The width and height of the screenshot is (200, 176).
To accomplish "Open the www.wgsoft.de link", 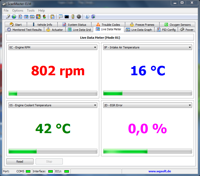I will [x=160, y=171].
